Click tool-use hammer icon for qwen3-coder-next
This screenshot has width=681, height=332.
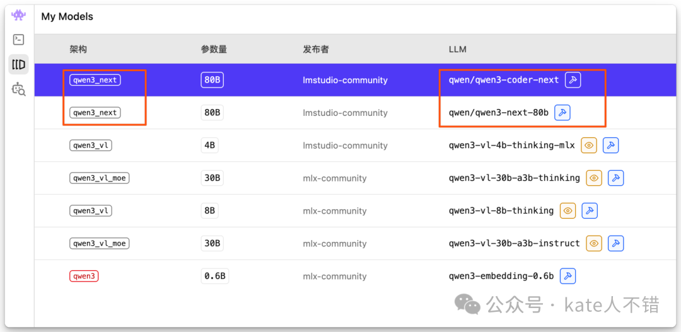click(573, 80)
